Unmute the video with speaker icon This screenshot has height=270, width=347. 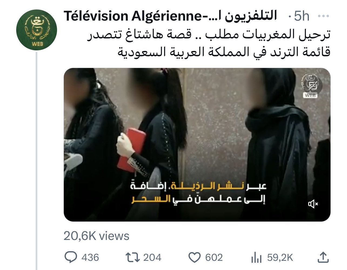[313, 204]
